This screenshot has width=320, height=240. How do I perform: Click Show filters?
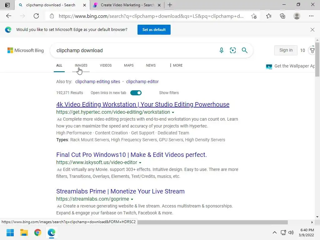point(169,93)
